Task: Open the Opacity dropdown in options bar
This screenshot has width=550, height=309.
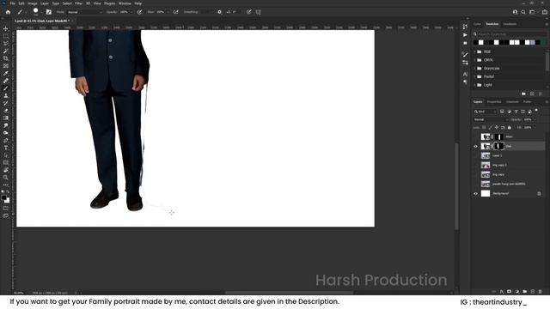Action: coord(131,12)
